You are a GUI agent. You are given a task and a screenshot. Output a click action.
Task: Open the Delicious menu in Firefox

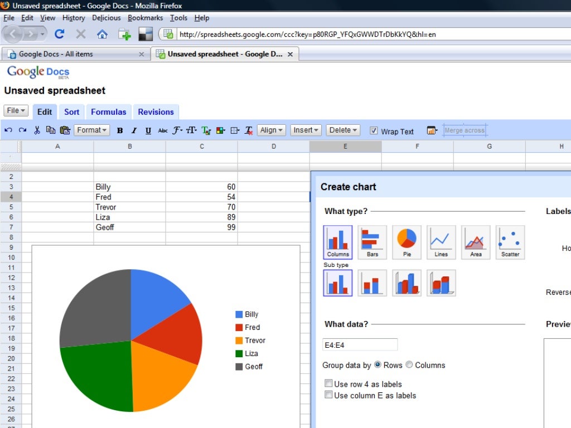pos(107,18)
